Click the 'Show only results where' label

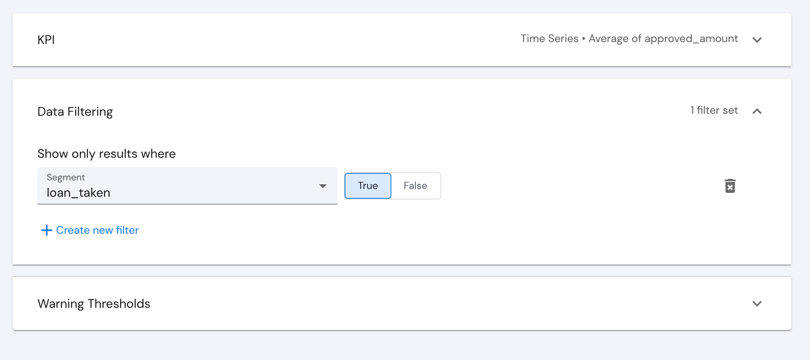pyautogui.click(x=106, y=154)
